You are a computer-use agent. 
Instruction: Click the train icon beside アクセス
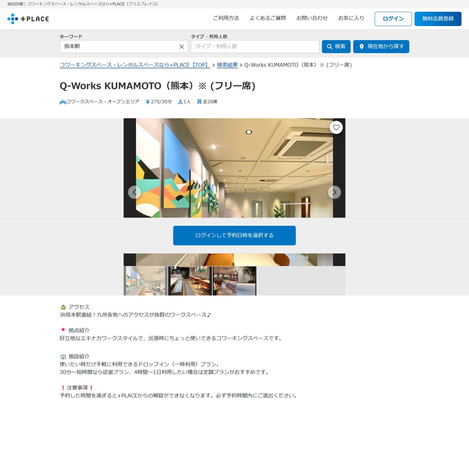click(x=63, y=307)
